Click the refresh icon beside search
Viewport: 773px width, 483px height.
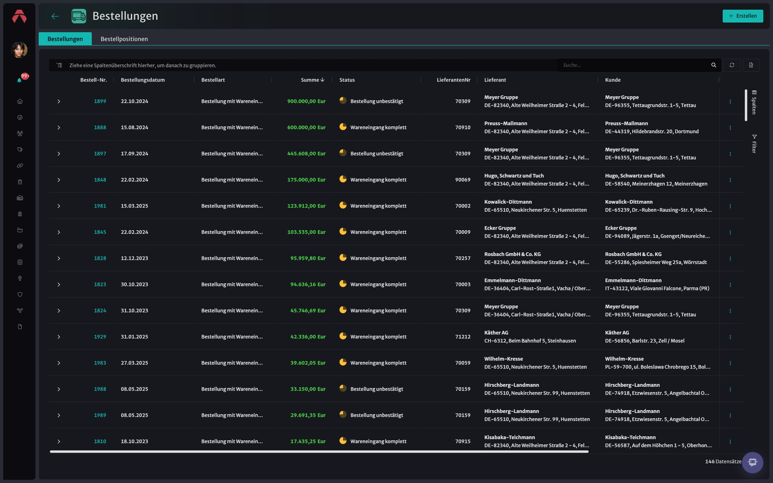732,65
